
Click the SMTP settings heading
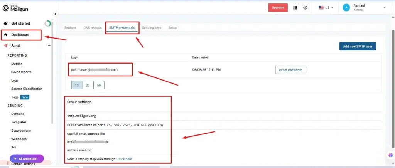coord(79,102)
